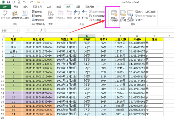Screen dimensions: 174x119
Task: Create a new blank workbook icon
Action: click(x=14, y=2)
